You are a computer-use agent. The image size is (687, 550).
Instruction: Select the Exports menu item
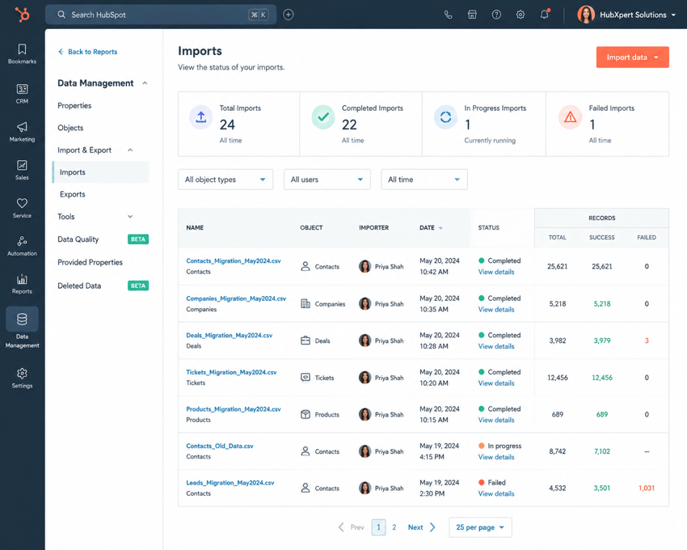(x=72, y=194)
